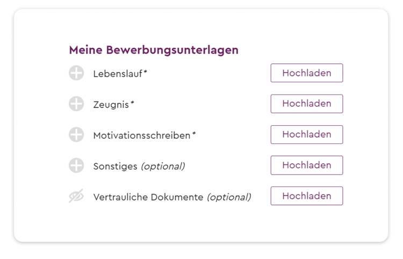
Task: Click the Meine Bewerbungsunterlagen heading
Action: point(154,50)
